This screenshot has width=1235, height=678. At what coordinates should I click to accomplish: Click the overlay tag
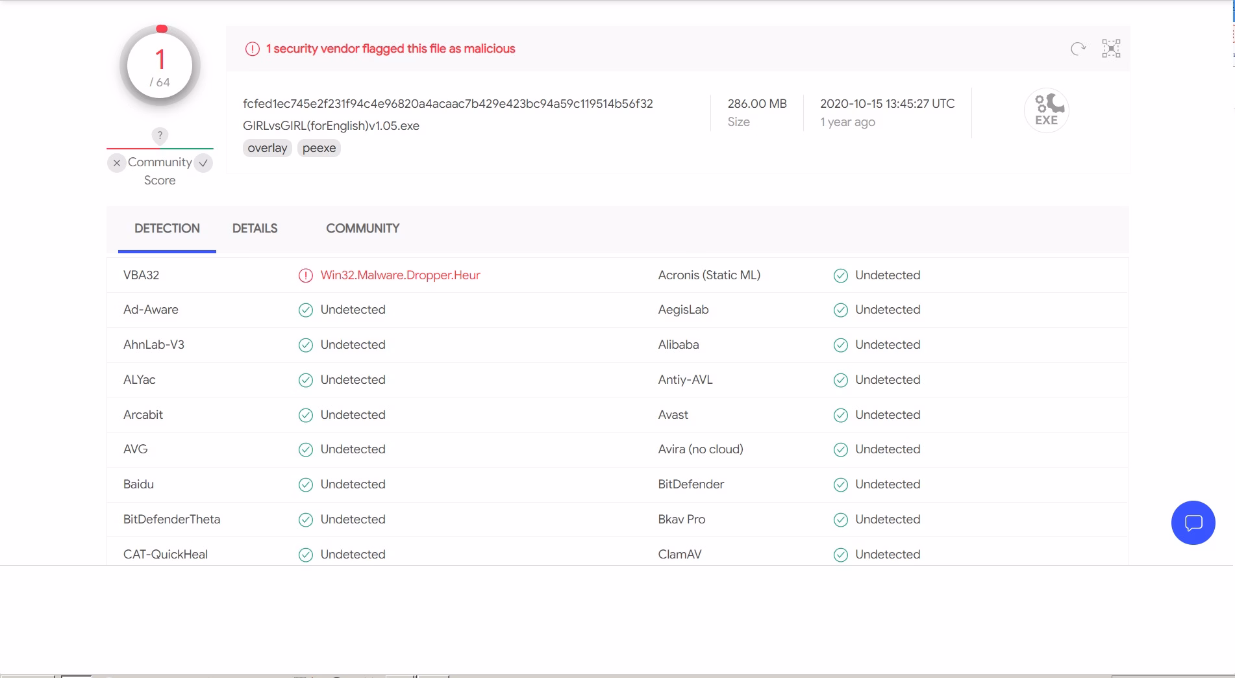click(x=267, y=148)
